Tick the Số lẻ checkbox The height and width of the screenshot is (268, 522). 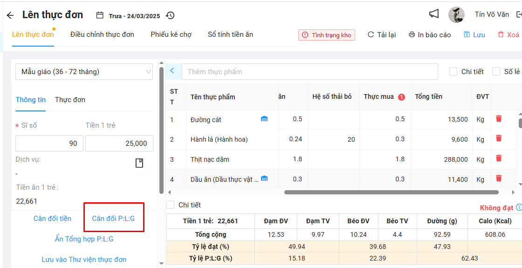tap(496, 72)
